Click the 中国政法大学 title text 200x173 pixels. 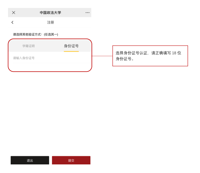click(50, 13)
